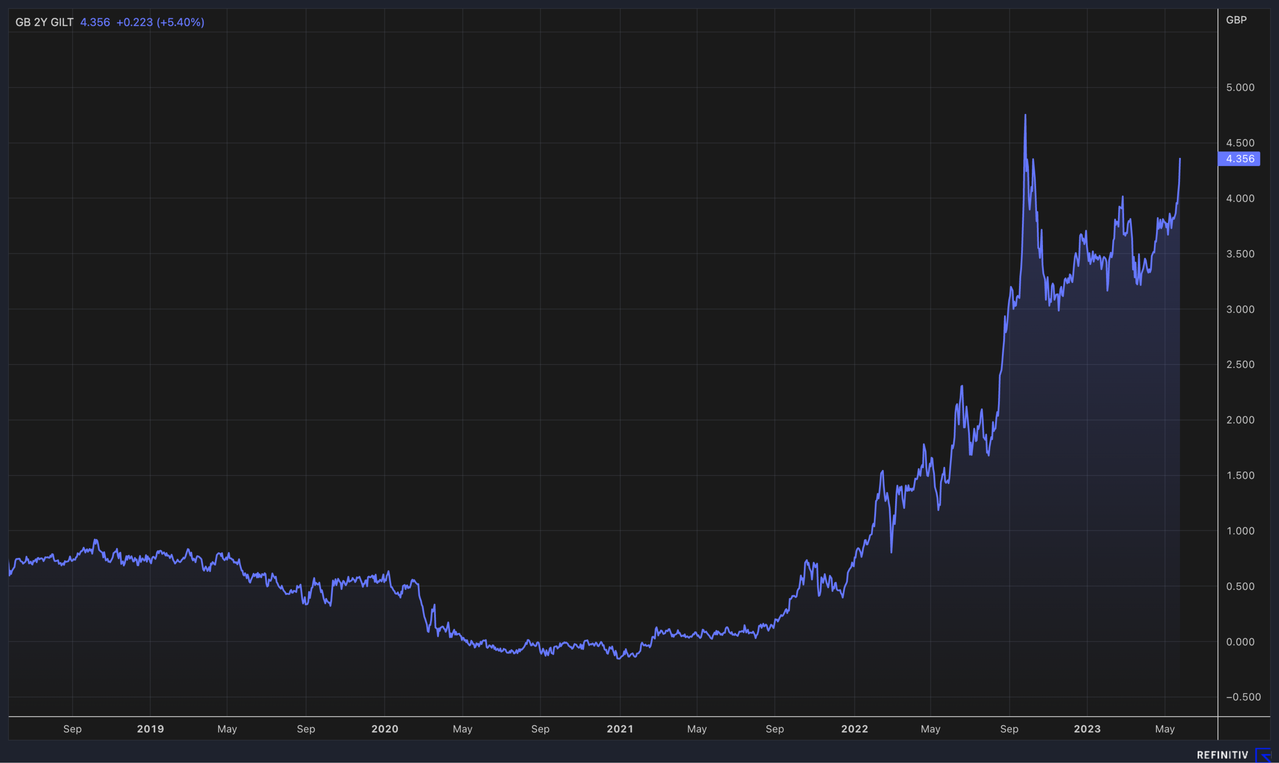Click the 0.000 y-axis label

[x=1240, y=642]
